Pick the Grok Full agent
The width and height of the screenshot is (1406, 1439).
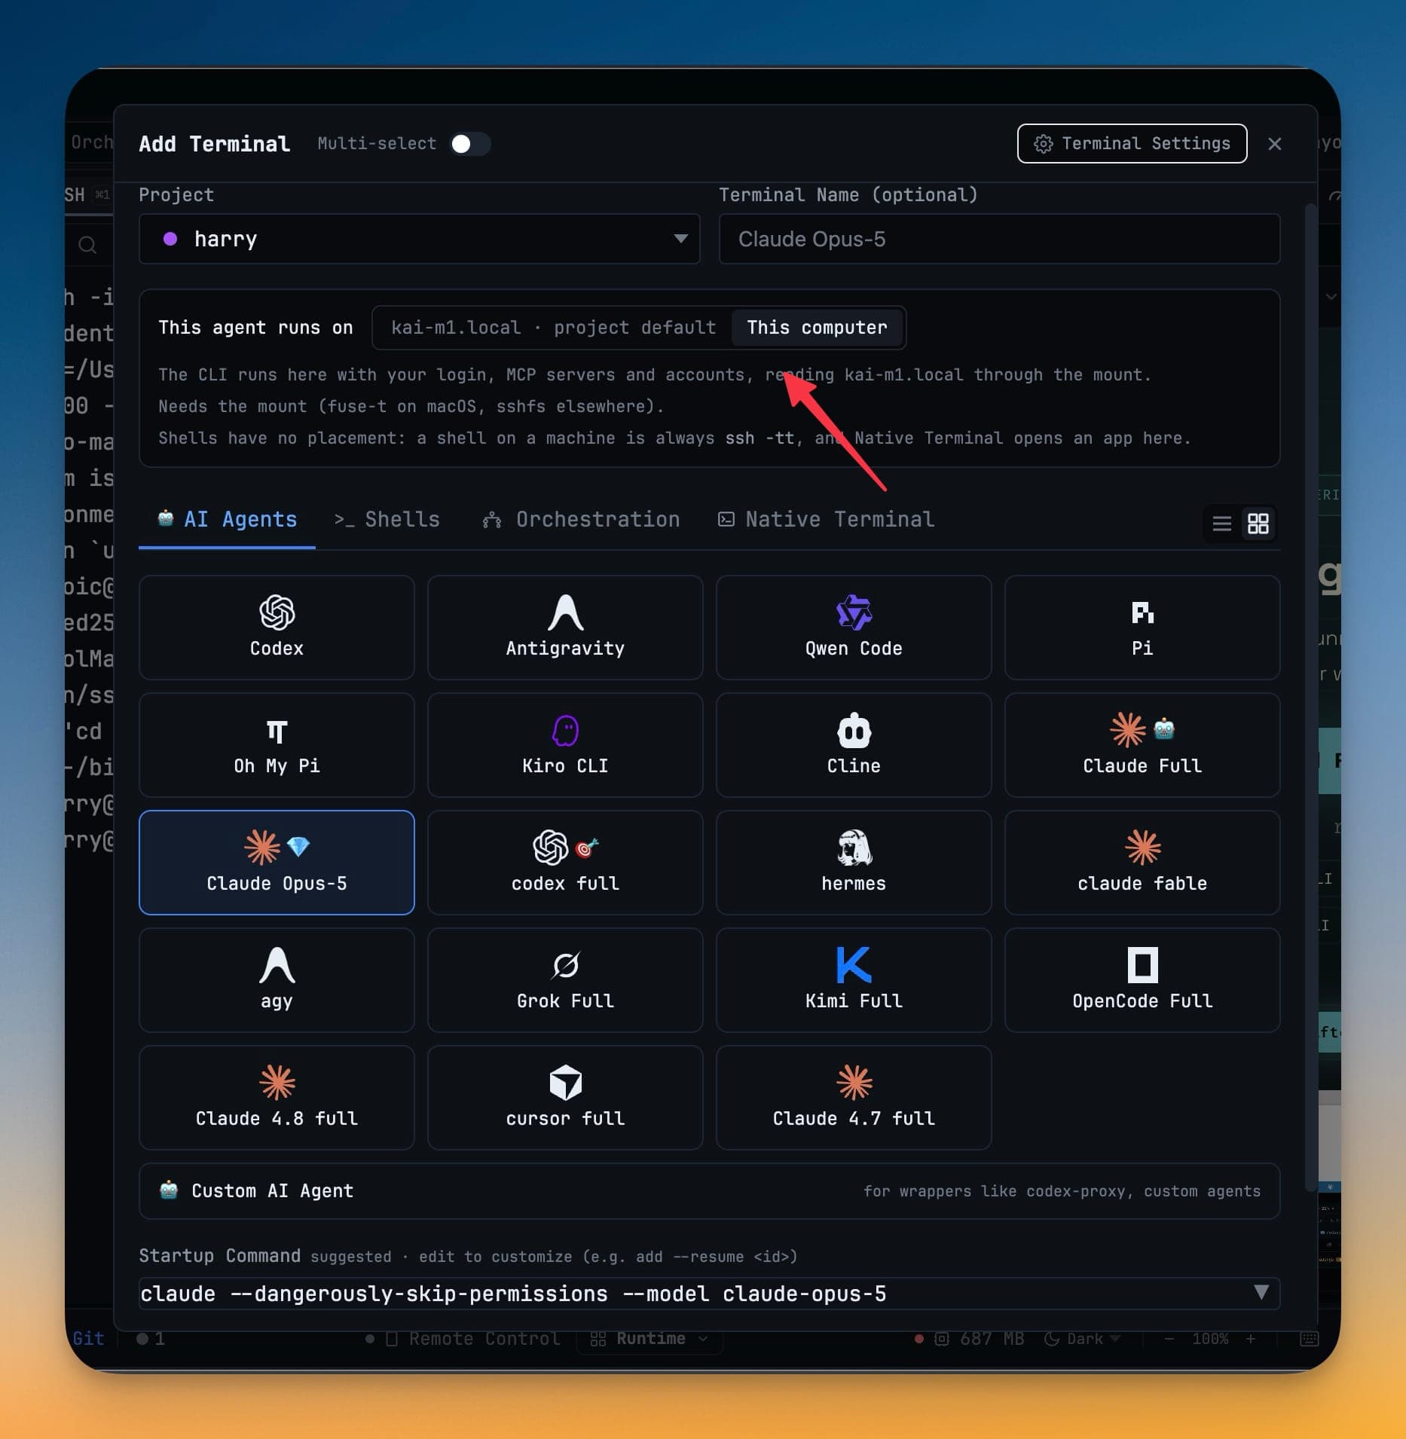point(565,980)
